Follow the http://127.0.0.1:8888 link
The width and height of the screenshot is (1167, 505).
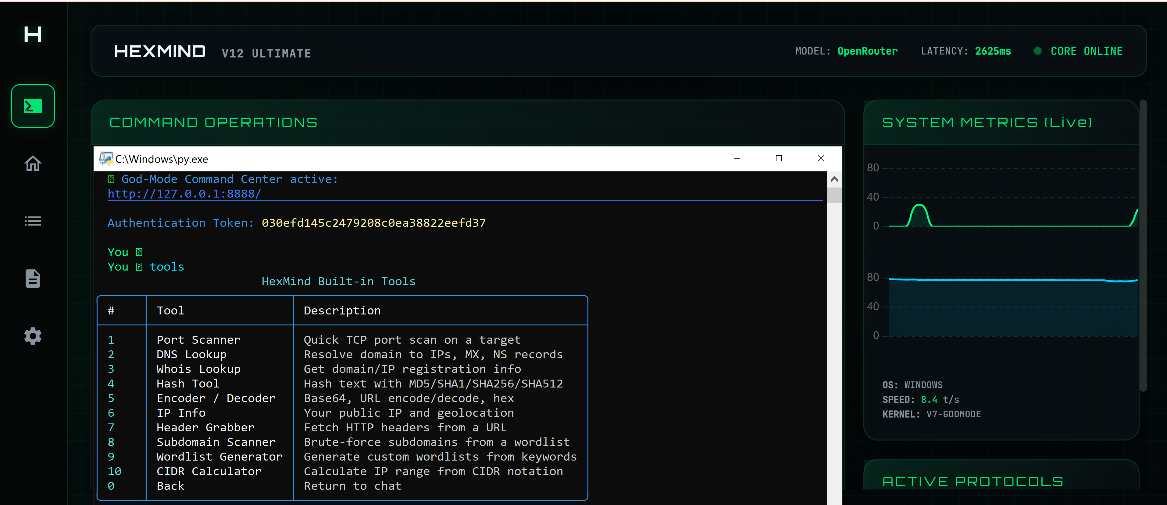[184, 193]
